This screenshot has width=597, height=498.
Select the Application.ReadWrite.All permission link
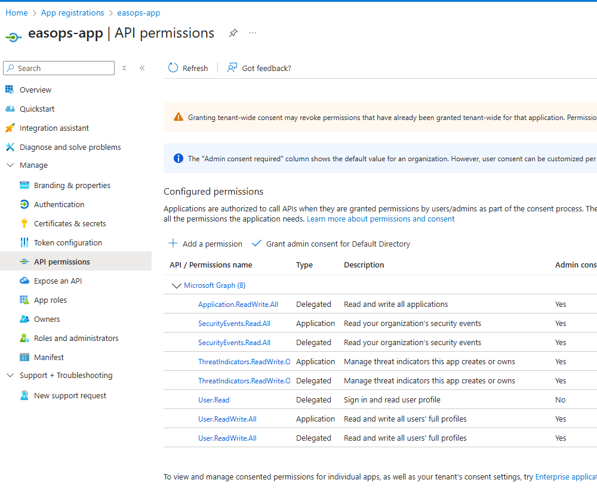pyautogui.click(x=238, y=305)
